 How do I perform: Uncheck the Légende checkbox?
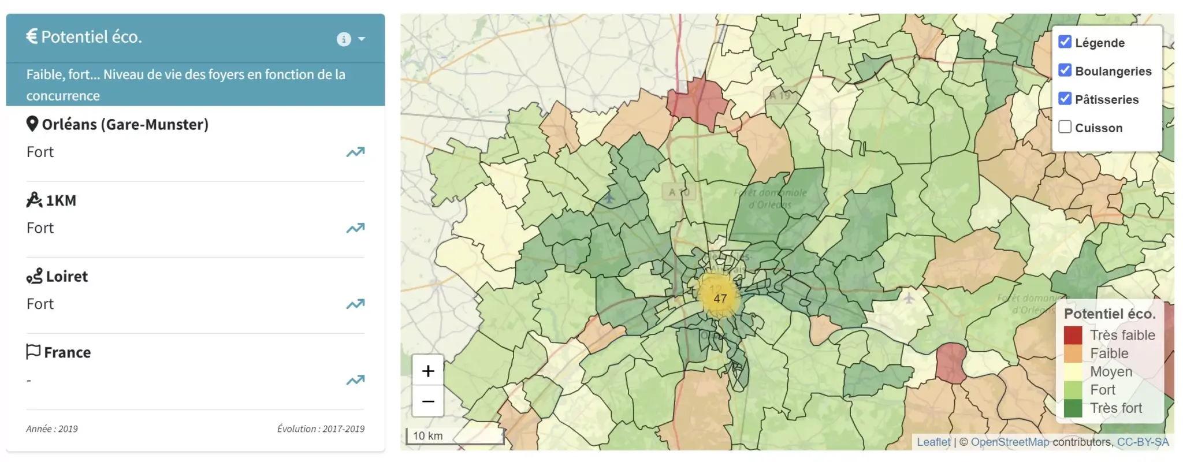pyautogui.click(x=1065, y=42)
